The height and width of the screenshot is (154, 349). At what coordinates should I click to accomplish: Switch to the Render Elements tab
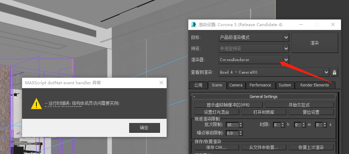[314, 85]
